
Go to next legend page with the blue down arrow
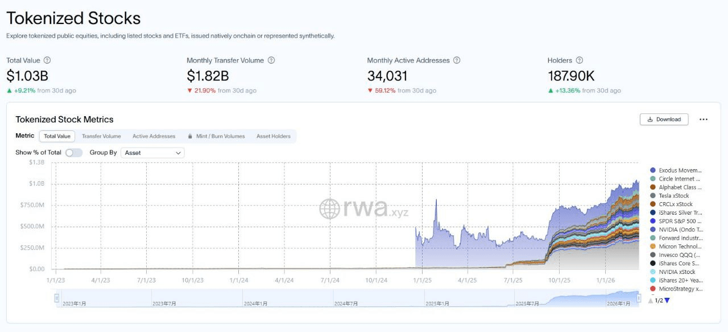667,300
